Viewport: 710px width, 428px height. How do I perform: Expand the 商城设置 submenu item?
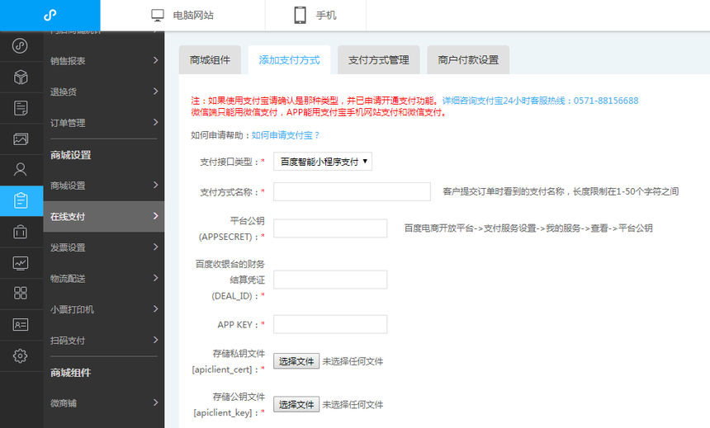tap(104, 186)
